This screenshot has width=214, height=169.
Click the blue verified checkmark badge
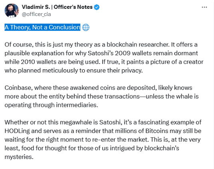pos(97,7)
